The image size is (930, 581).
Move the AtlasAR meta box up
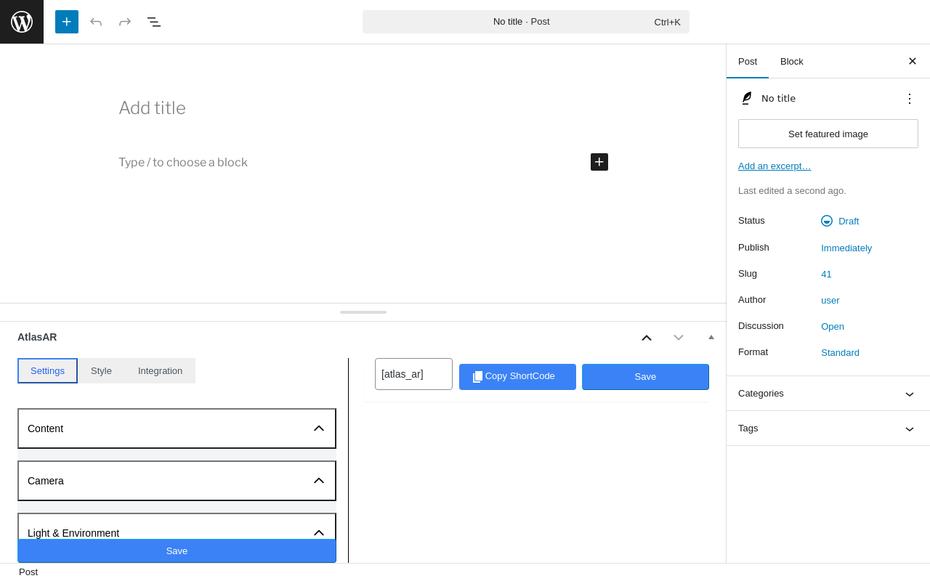click(647, 338)
